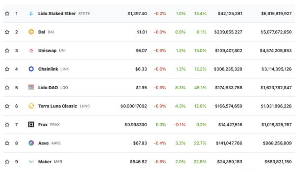Open the Uniswap coin link
The image size is (295, 170).
coord(47,51)
